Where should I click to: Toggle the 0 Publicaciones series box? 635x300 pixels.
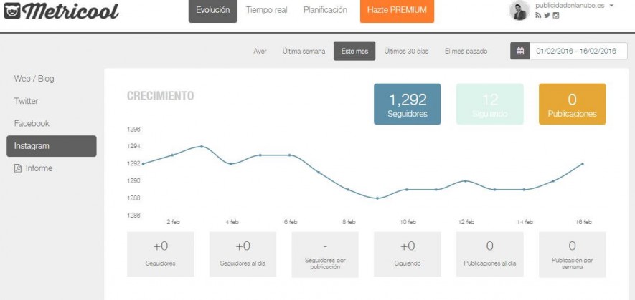[573, 104]
